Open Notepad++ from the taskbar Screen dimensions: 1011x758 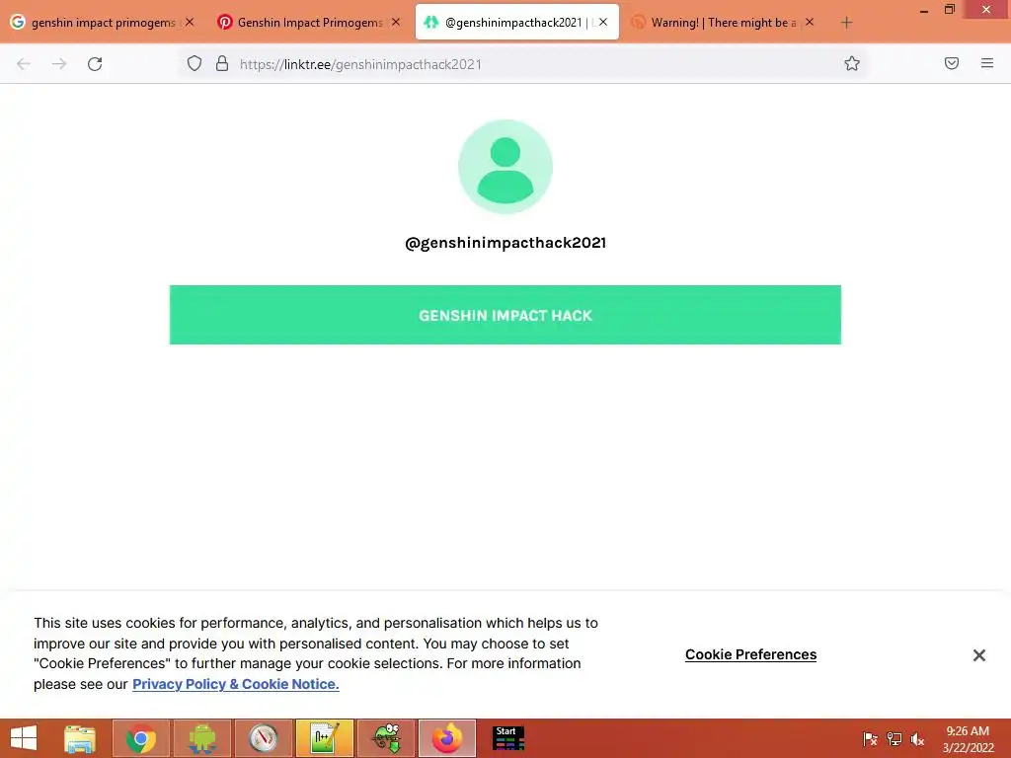tap(324, 738)
